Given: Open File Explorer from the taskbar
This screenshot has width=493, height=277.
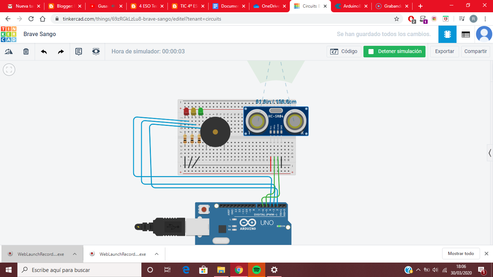Looking at the screenshot, I should 221,270.
